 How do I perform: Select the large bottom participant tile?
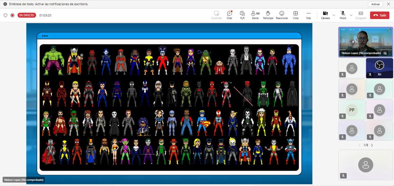pyautogui.click(x=365, y=165)
